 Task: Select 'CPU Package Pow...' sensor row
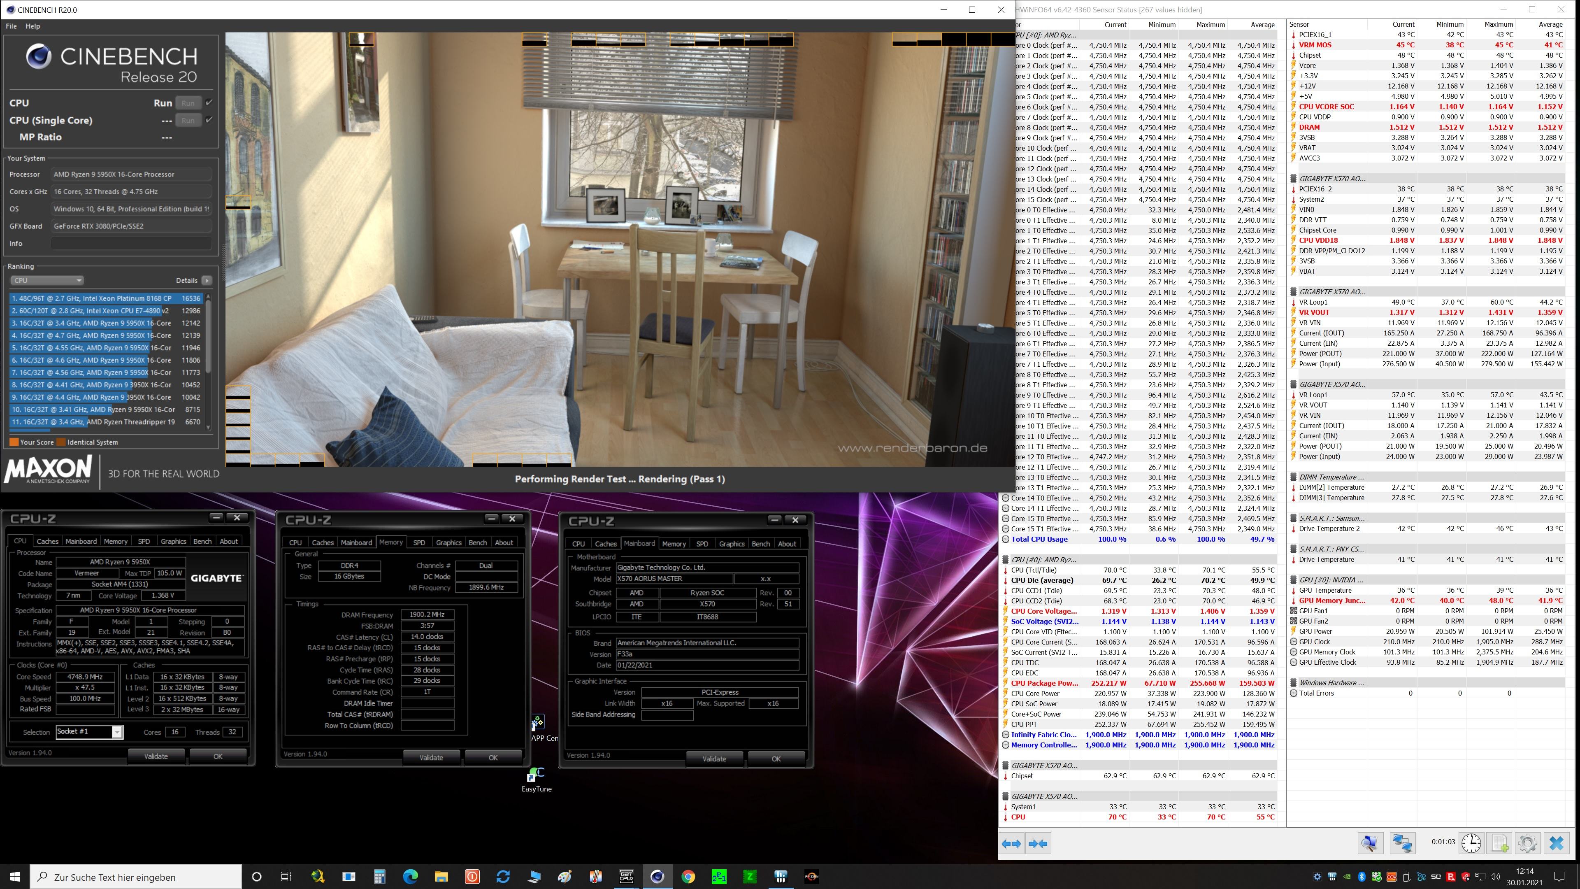[1139, 683]
